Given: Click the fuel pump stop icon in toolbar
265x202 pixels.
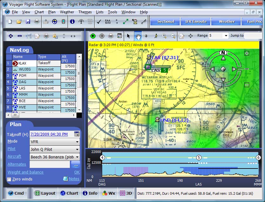Looking at the screenshot, I should pyautogui.click(x=135, y=21).
